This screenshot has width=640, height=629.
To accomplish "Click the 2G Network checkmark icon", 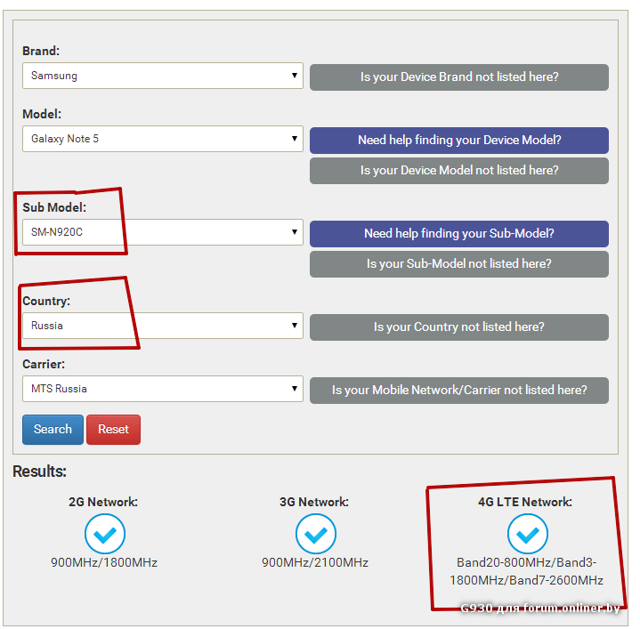I will point(104,534).
